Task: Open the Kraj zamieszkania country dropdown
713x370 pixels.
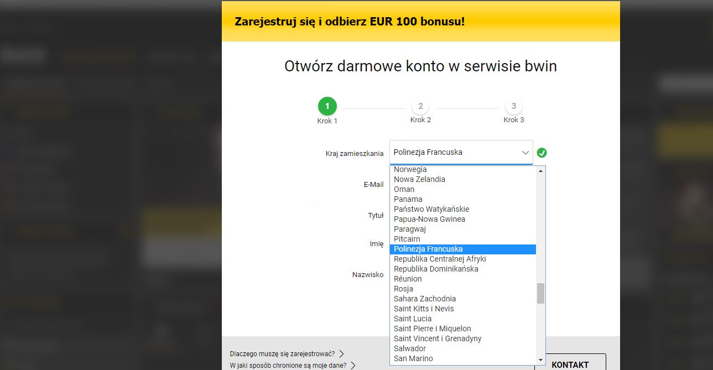Action: 461,152
